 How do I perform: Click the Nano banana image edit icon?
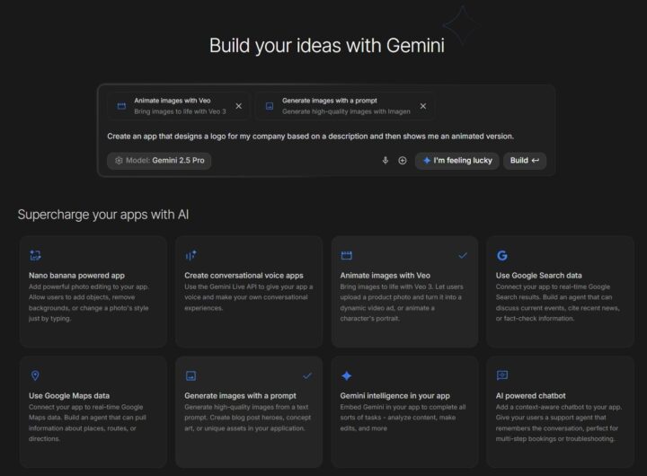point(35,255)
